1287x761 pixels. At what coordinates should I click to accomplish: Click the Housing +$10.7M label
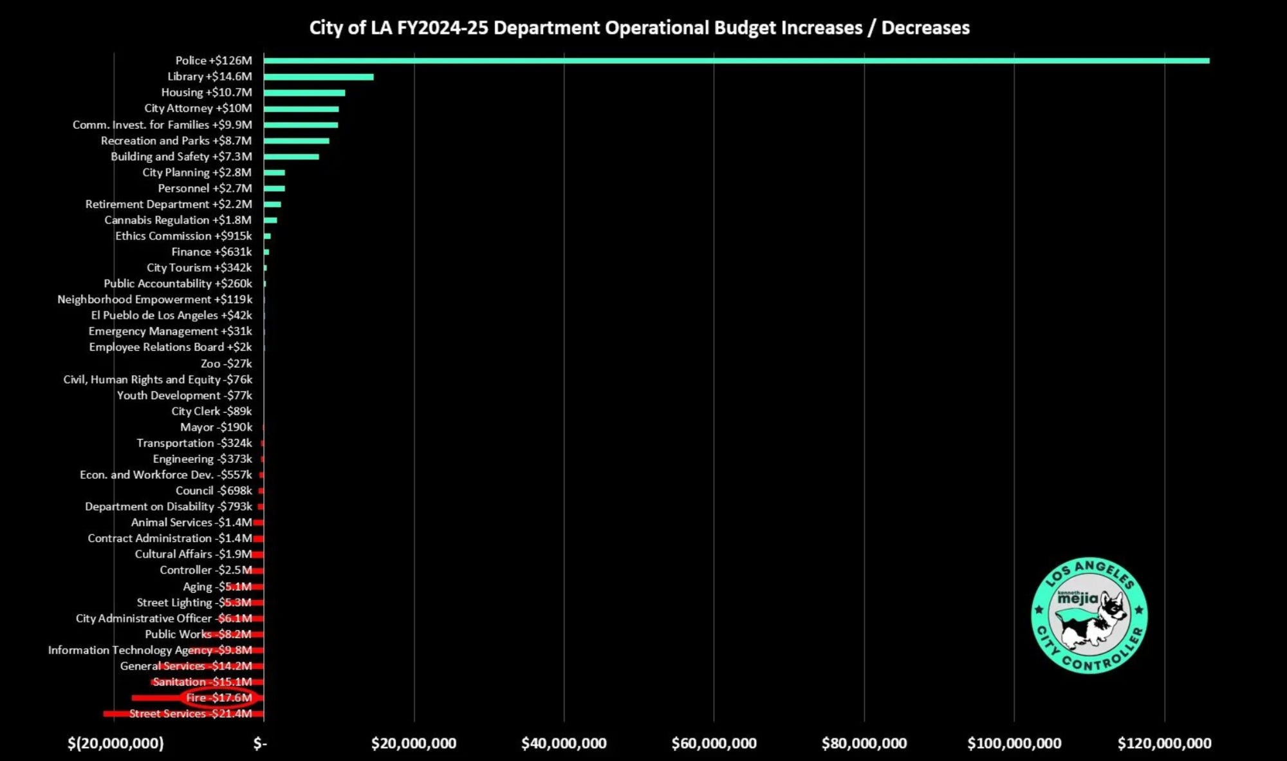(x=207, y=92)
